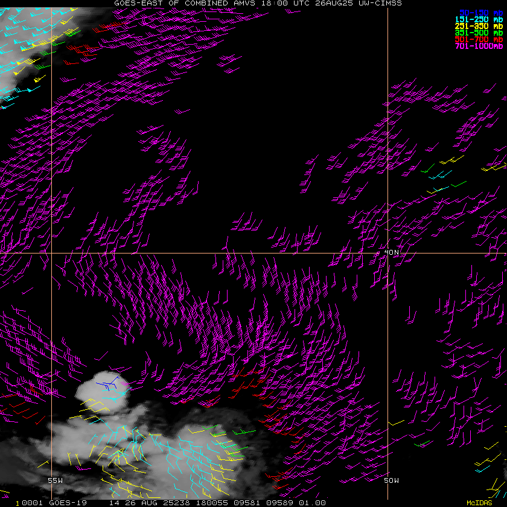The width and height of the screenshot is (507, 507).
Task: Click the 40N and 55W gridline intersection
Action: [51, 253]
